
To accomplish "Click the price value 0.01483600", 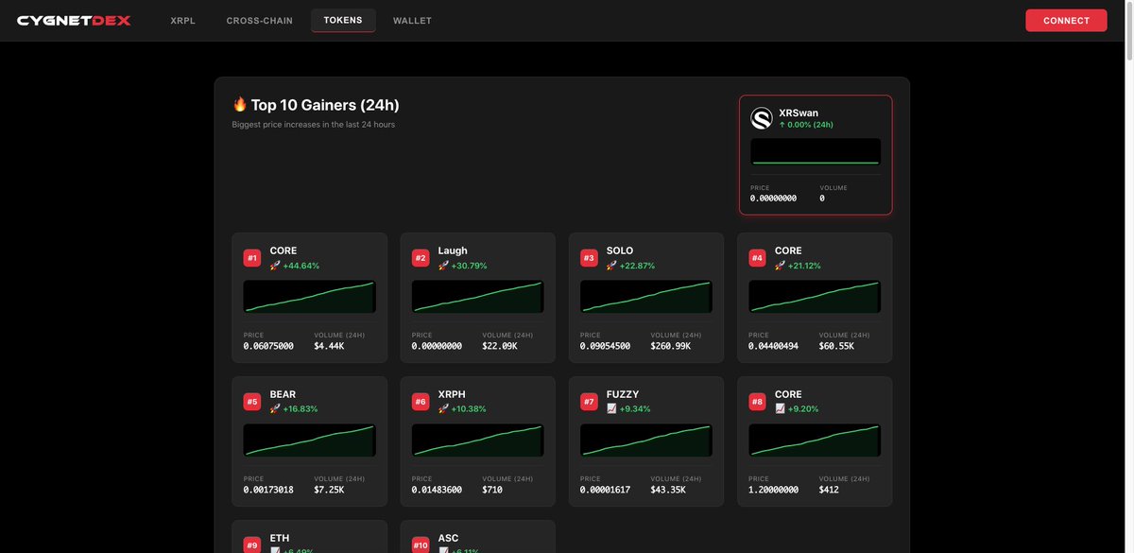I will point(437,490).
